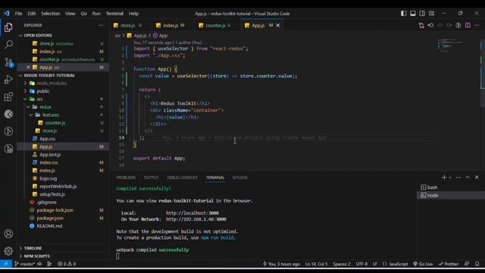Open logo.svg in the file tree
The height and width of the screenshot is (273, 485).
(48, 178)
